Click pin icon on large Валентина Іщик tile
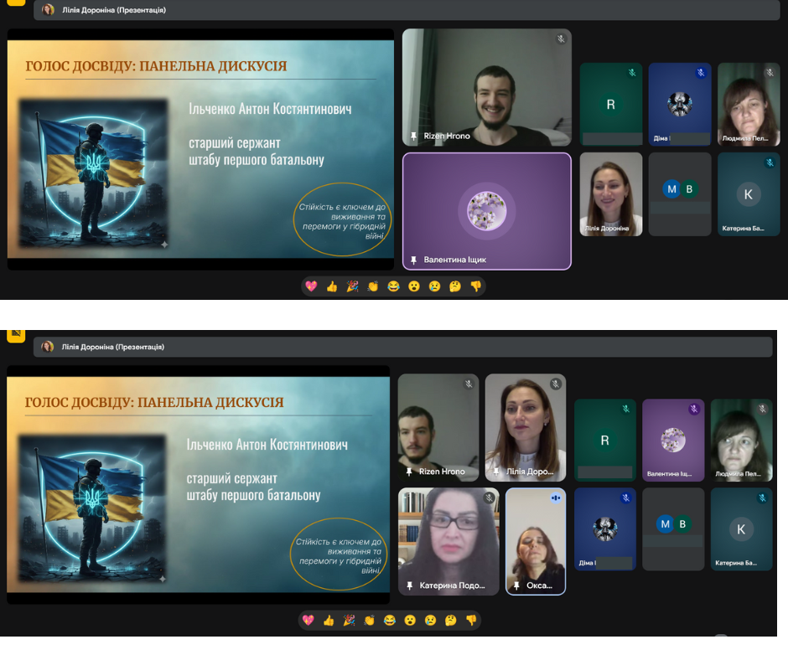This screenshot has height=660, width=788. point(413,260)
